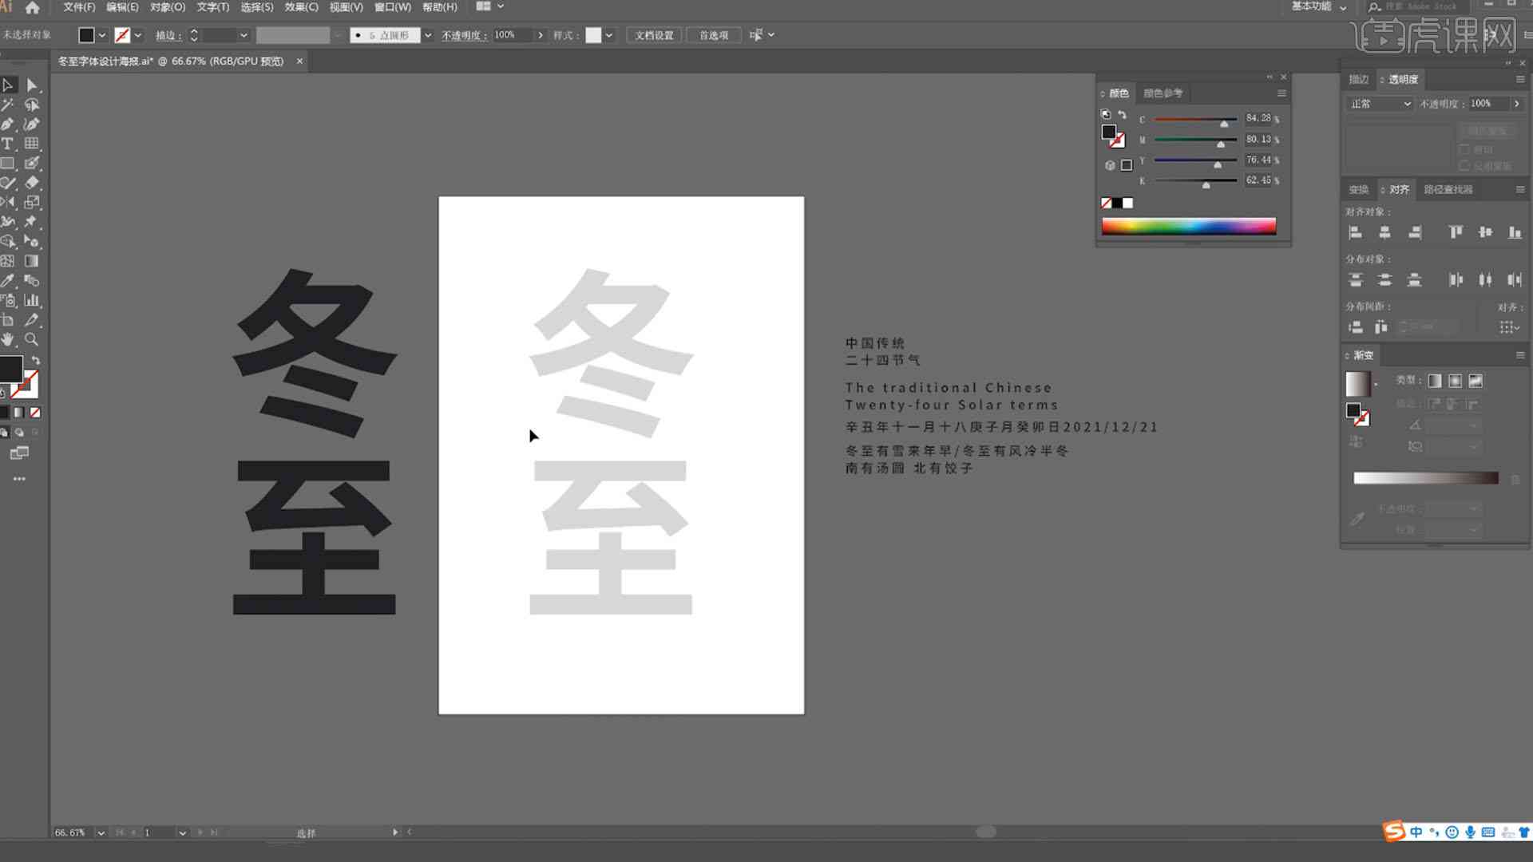Select the Rectangular Grid tool
This screenshot has height=862, width=1533.
click(x=32, y=144)
